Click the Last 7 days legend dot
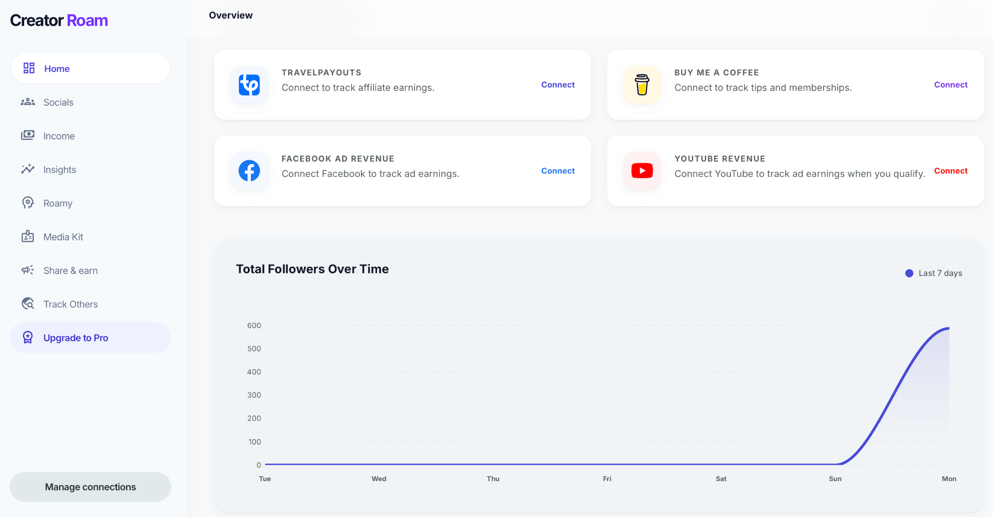This screenshot has height=517, width=993. [909, 273]
